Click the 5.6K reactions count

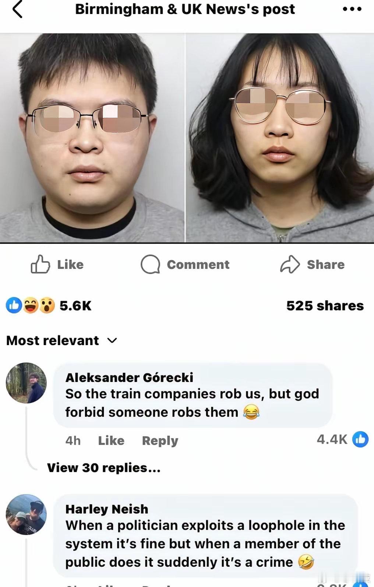click(x=75, y=306)
